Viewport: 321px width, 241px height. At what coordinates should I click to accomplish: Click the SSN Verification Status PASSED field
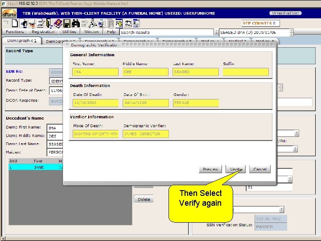point(271,227)
